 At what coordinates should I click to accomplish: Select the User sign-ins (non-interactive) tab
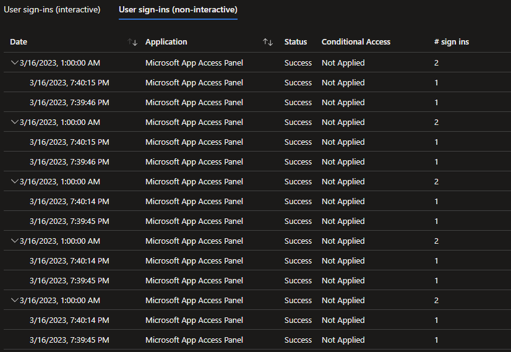[178, 10]
